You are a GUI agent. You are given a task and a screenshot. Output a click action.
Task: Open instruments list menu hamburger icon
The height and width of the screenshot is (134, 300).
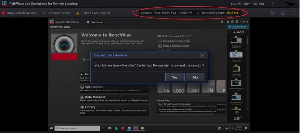(237, 113)
